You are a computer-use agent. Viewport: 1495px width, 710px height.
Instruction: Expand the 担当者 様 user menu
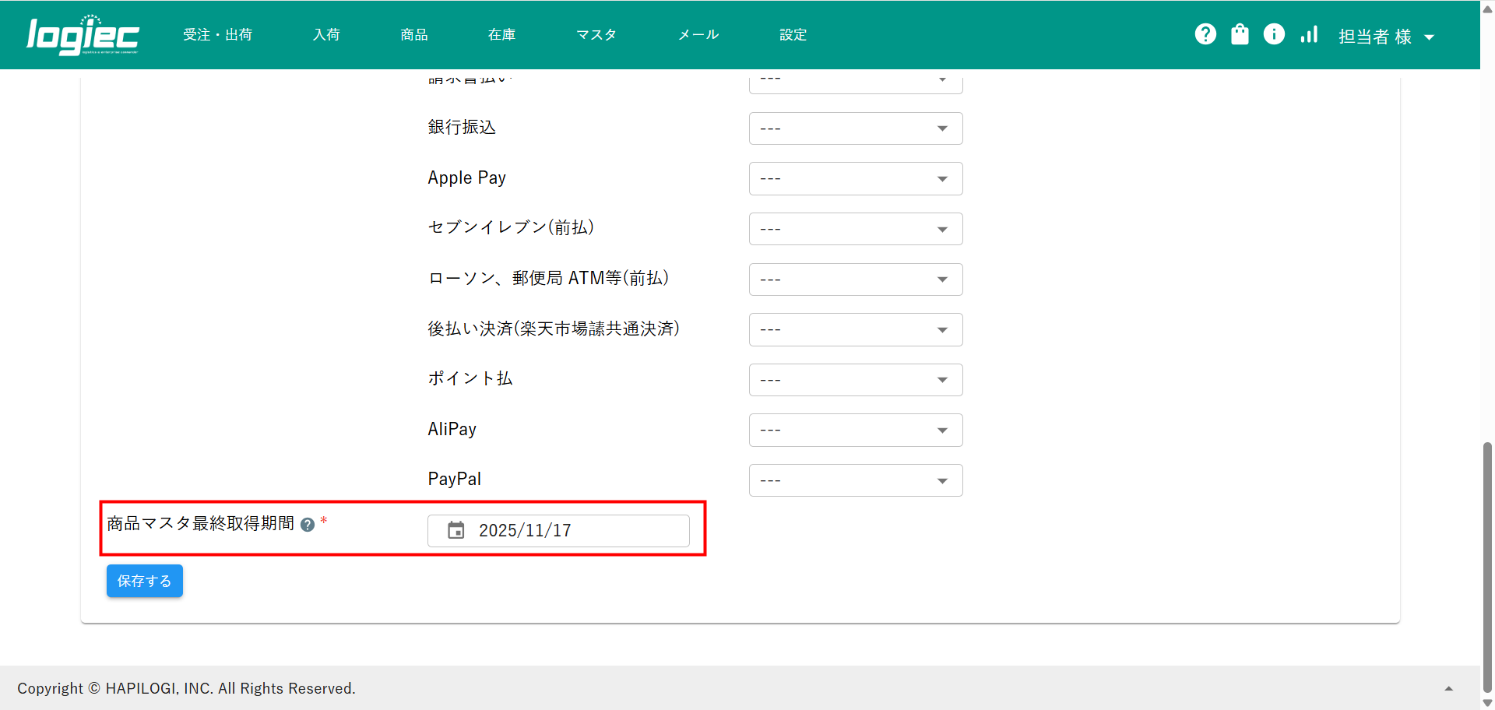coord(1386,37)
